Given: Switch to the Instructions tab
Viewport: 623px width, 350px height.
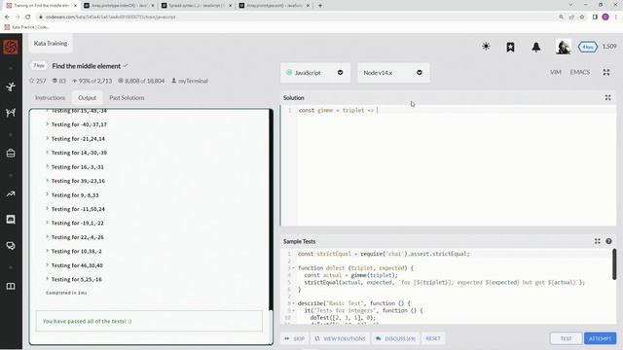Looking at the screenshot, I should pyautogui.click(x=50, y=97).
